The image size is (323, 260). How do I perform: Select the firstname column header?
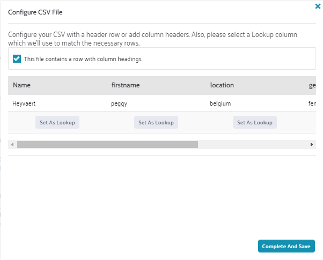click(126, 85)
